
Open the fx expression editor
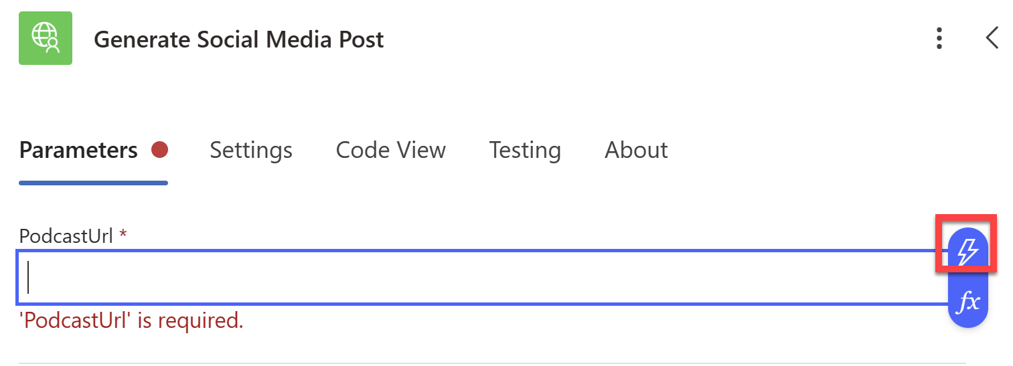967,303
